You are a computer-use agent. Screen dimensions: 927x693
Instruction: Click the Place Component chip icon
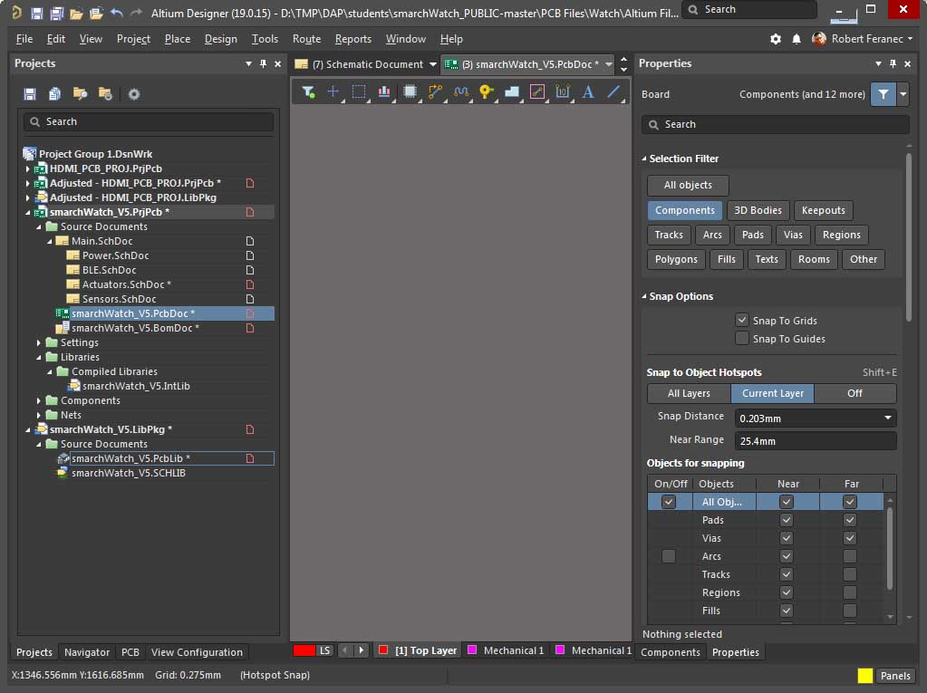tap(410, 91)
